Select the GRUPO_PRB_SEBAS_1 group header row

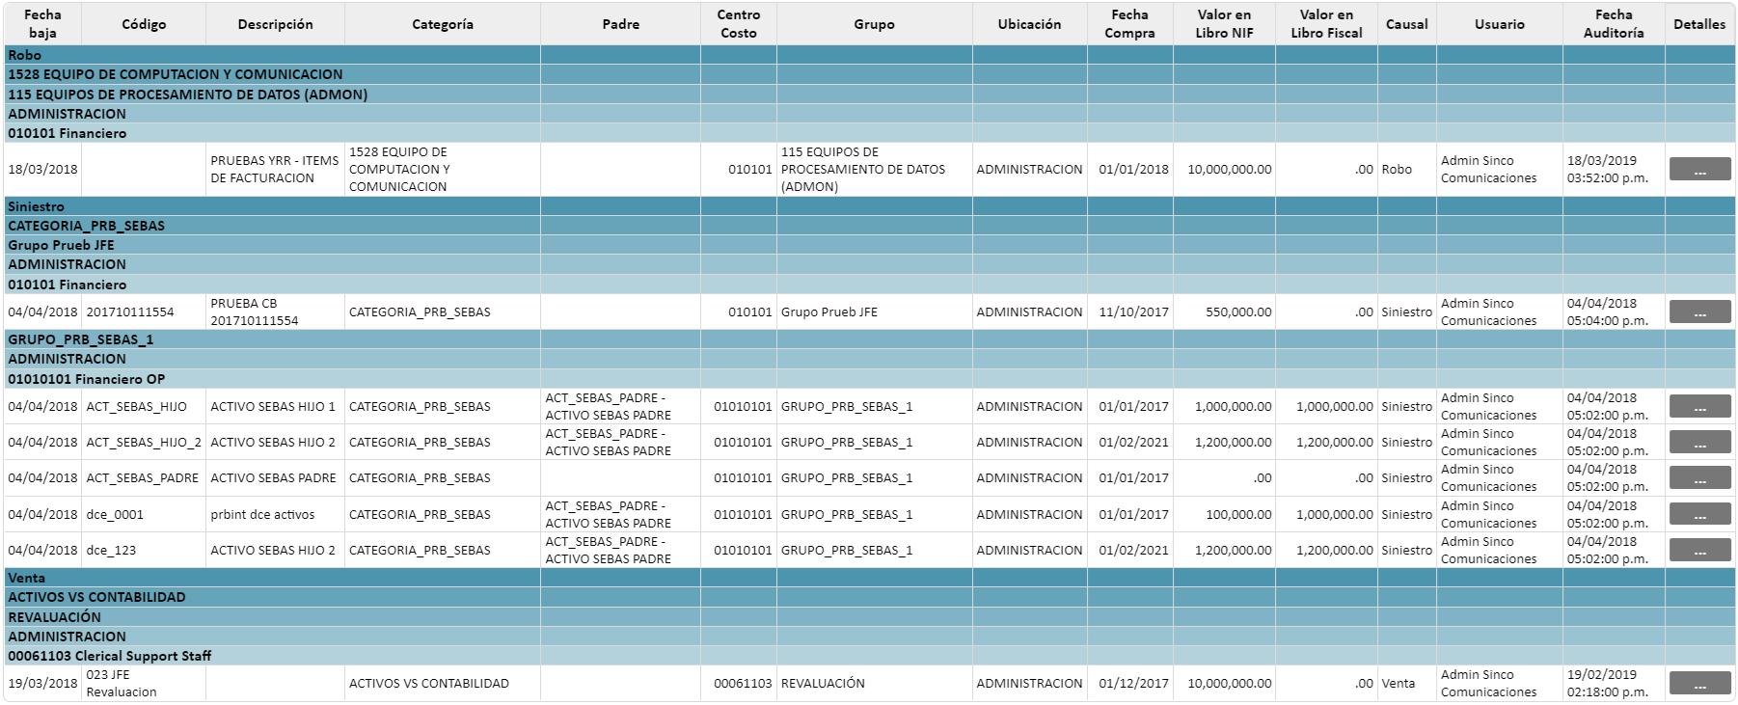point(869,339)
